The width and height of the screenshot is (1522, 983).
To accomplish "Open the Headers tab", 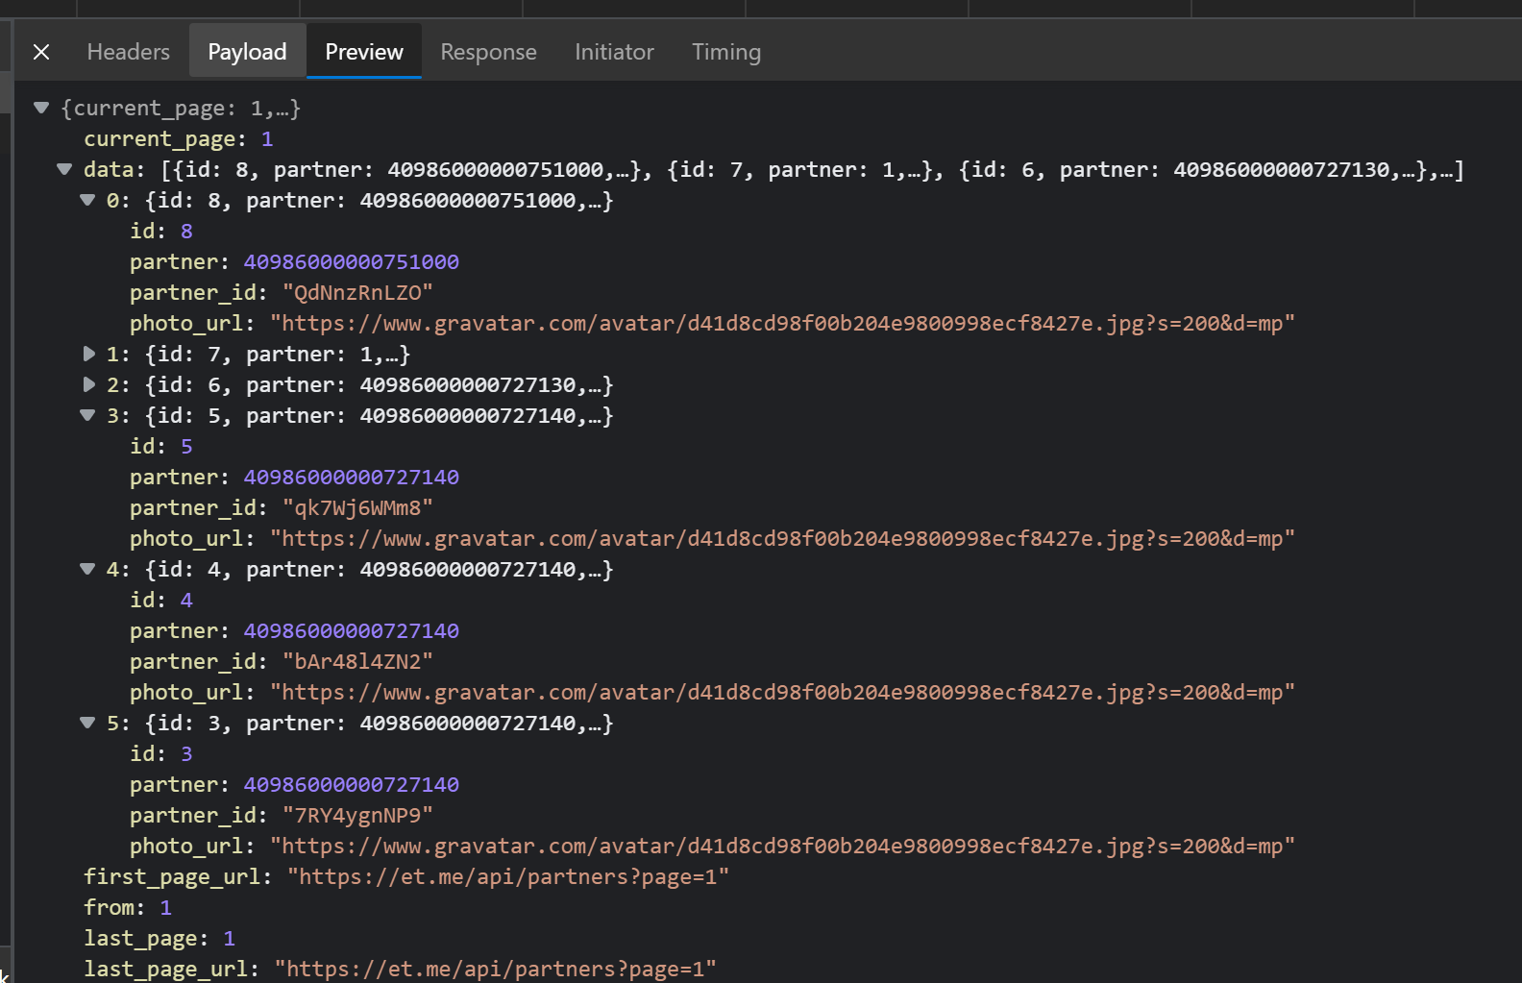I will 129,52.
